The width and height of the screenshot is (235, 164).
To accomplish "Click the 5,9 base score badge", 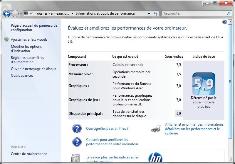I will [204, 84].
